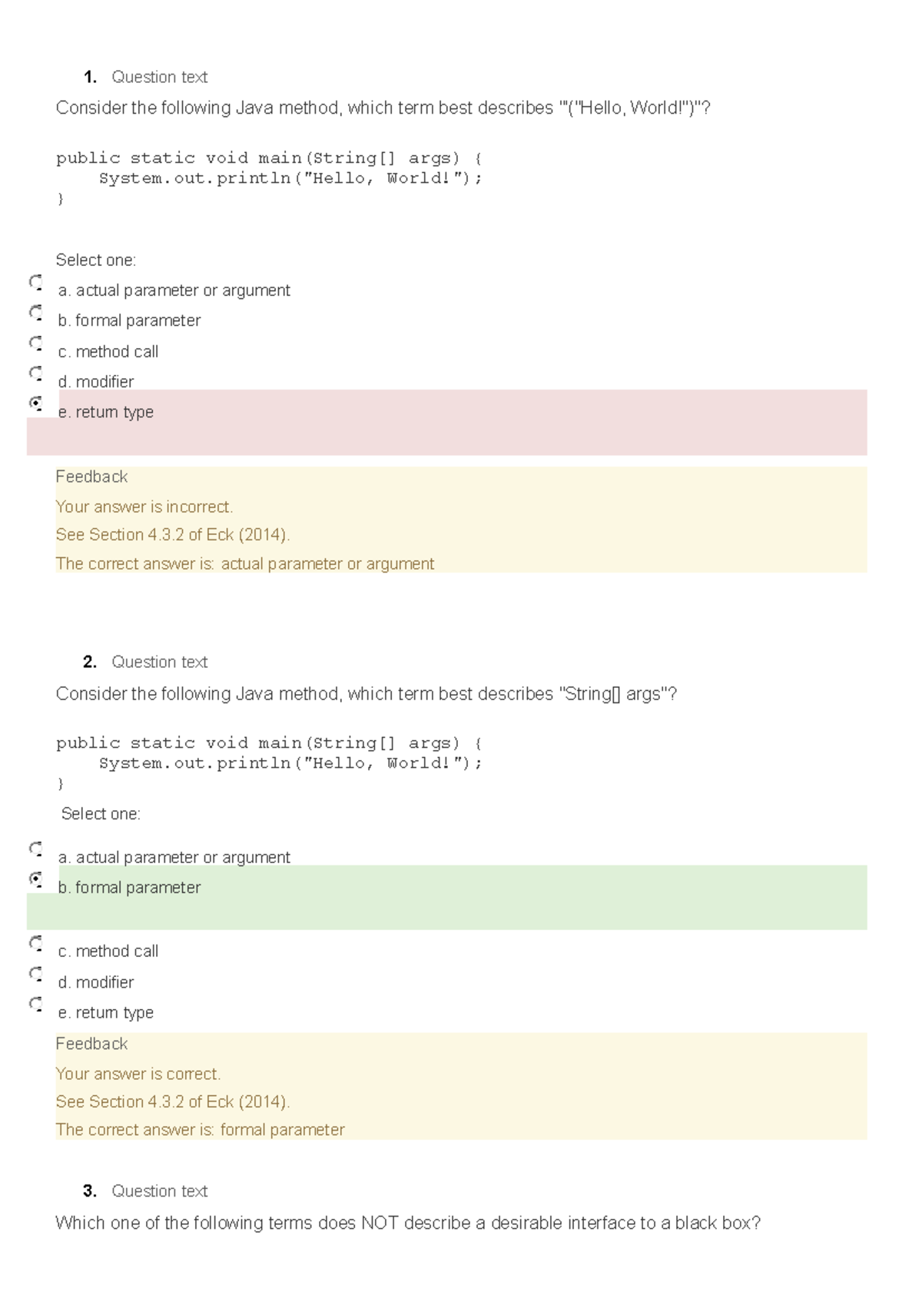Image resolution: width=922 pixels, height=1305 pixels.
Task: Click the selected 'formal parameter' radio in question 2
Action: [35, 879]
